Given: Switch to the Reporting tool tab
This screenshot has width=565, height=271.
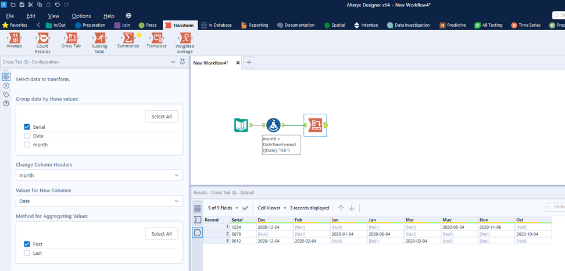Looking at the screenshot, I should pos(255,25).
